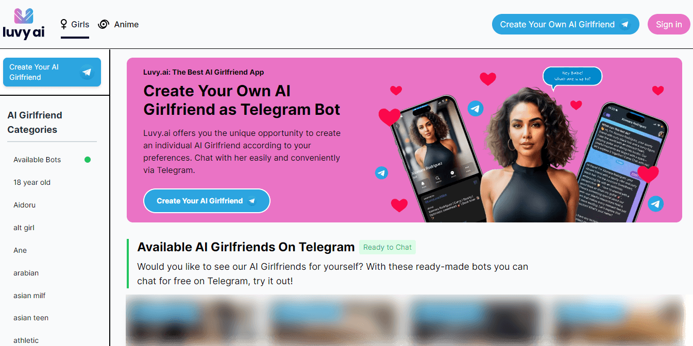Select Create Your AI Girlfriend banner button
The image size is (693, 346).
click(207, 201)
